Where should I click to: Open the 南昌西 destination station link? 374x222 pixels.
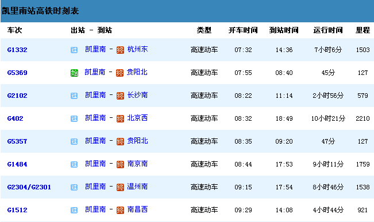(x=137, y=209)
